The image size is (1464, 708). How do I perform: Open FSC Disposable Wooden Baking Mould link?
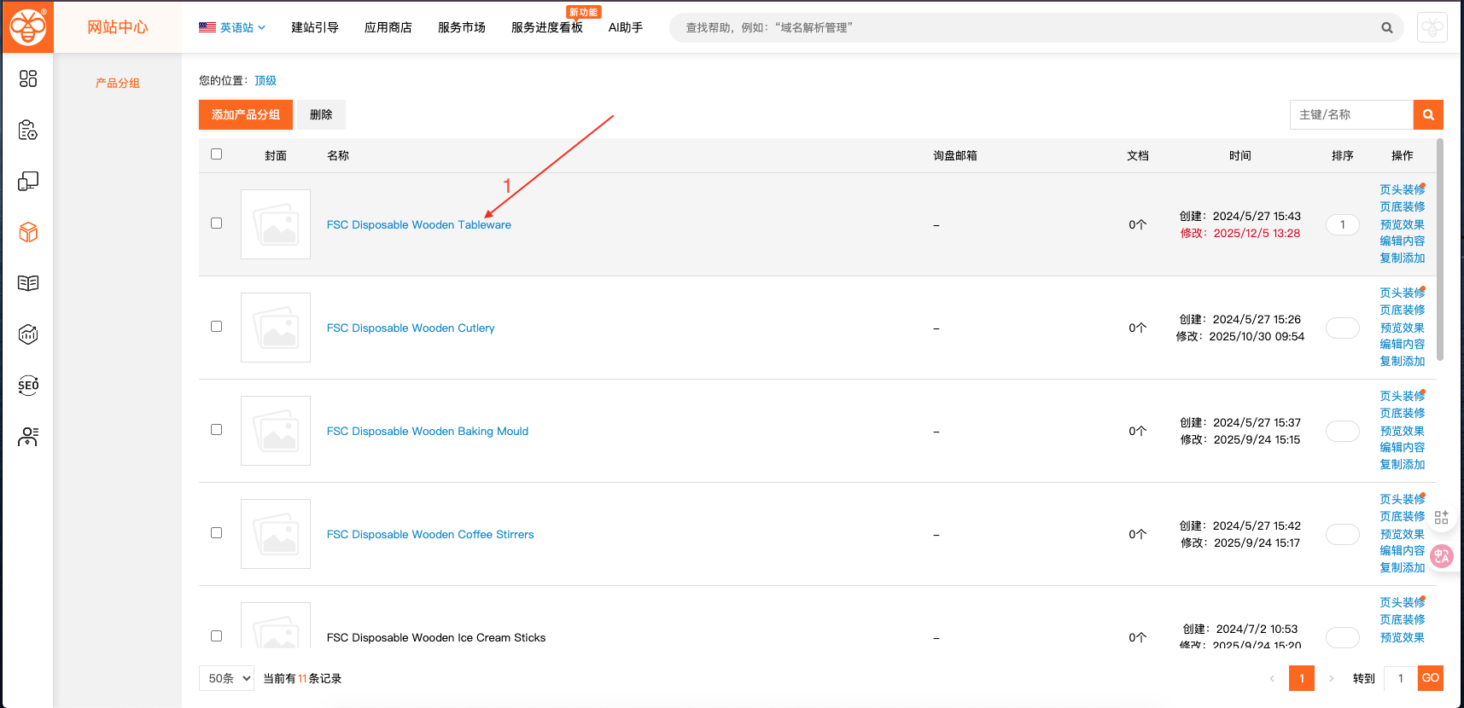pyautogui.click(x=427, y=431)
